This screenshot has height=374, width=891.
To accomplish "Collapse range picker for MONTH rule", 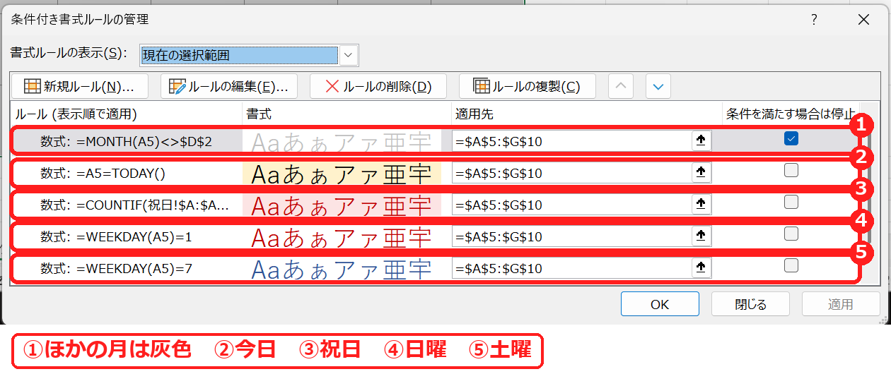I will [x=701, y=141].
